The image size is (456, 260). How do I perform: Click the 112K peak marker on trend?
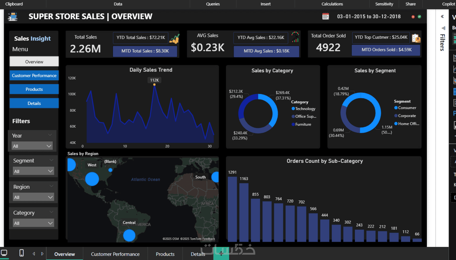[x=154, y=85]
